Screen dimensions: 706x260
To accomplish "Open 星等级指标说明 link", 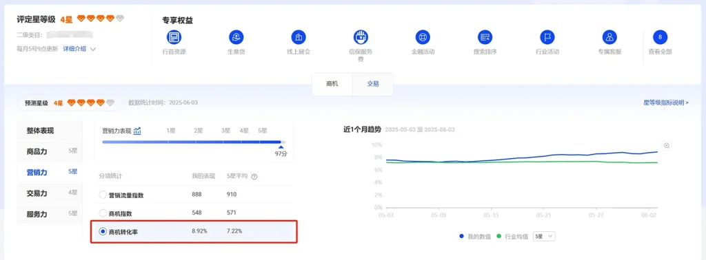I will click(x=666, y=103).
